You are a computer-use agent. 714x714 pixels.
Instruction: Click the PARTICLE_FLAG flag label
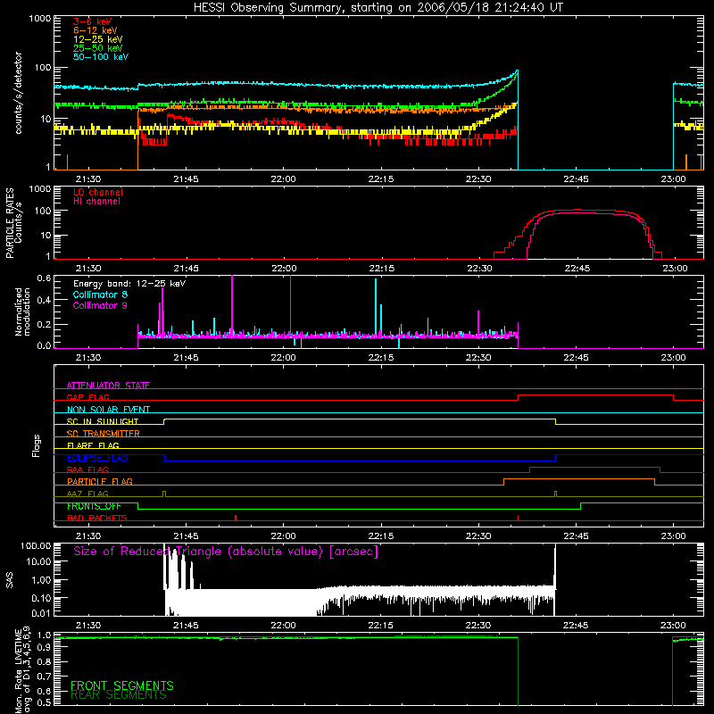tap(100, 481)
